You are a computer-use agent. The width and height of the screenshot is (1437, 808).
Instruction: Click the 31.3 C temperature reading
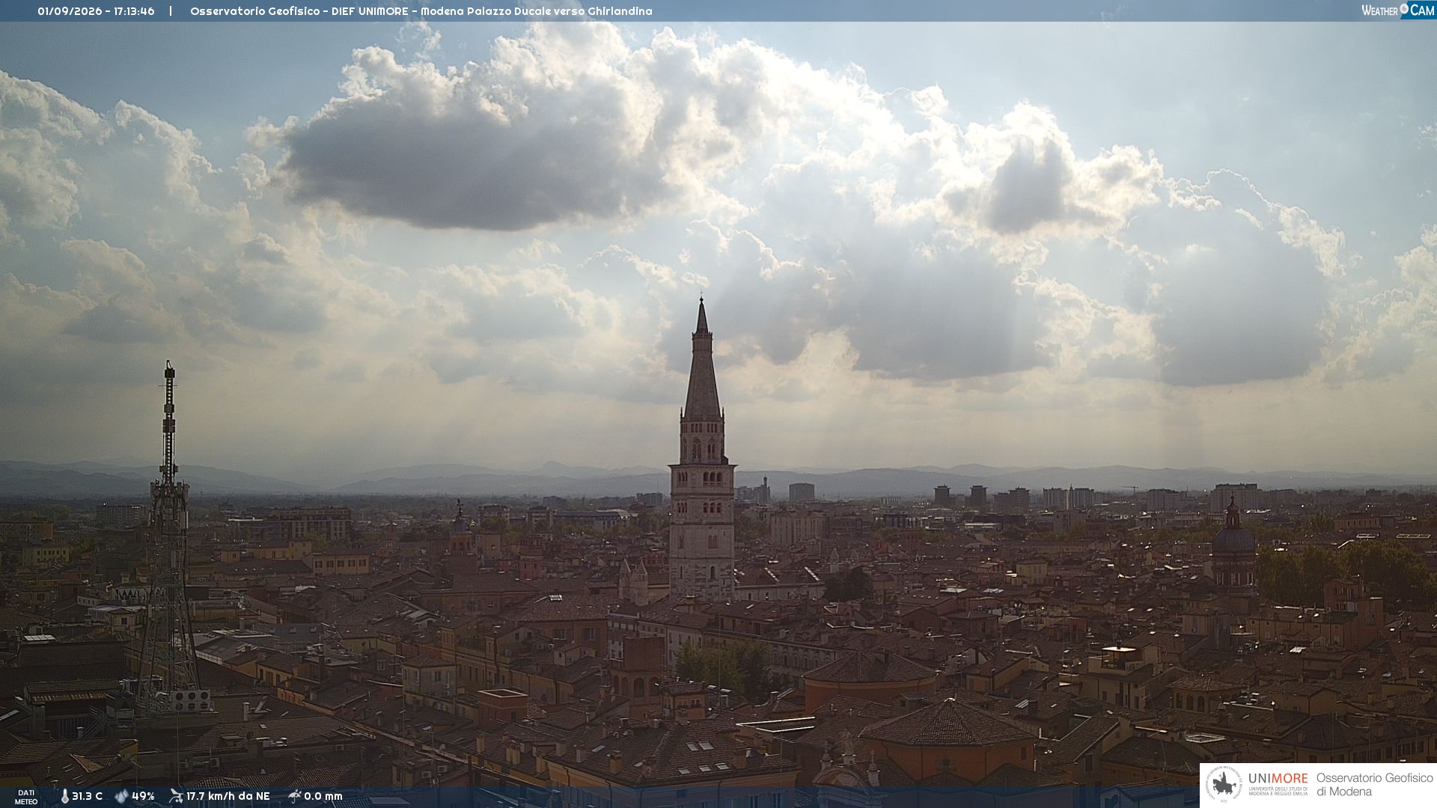pyautogui.click(x=87, y=797)
